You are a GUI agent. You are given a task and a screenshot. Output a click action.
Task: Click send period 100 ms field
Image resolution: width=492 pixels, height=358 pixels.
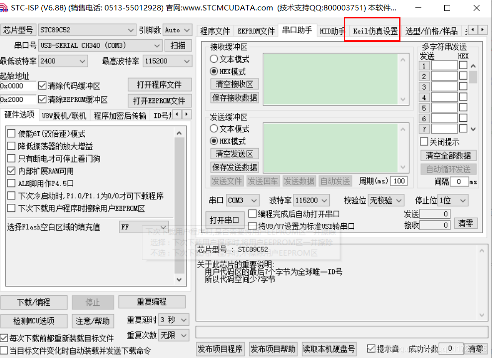tap(399, 181)
